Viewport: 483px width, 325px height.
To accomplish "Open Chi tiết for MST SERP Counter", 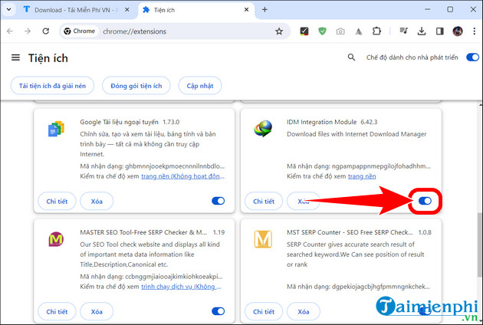I will tap(264, 311).
